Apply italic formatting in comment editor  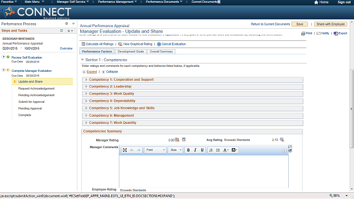click(195, 150)
